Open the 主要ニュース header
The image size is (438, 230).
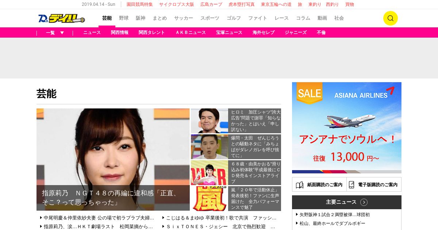347,202
